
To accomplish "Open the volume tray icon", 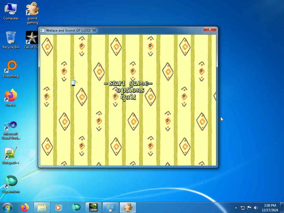I will click(x=256, y=208).
